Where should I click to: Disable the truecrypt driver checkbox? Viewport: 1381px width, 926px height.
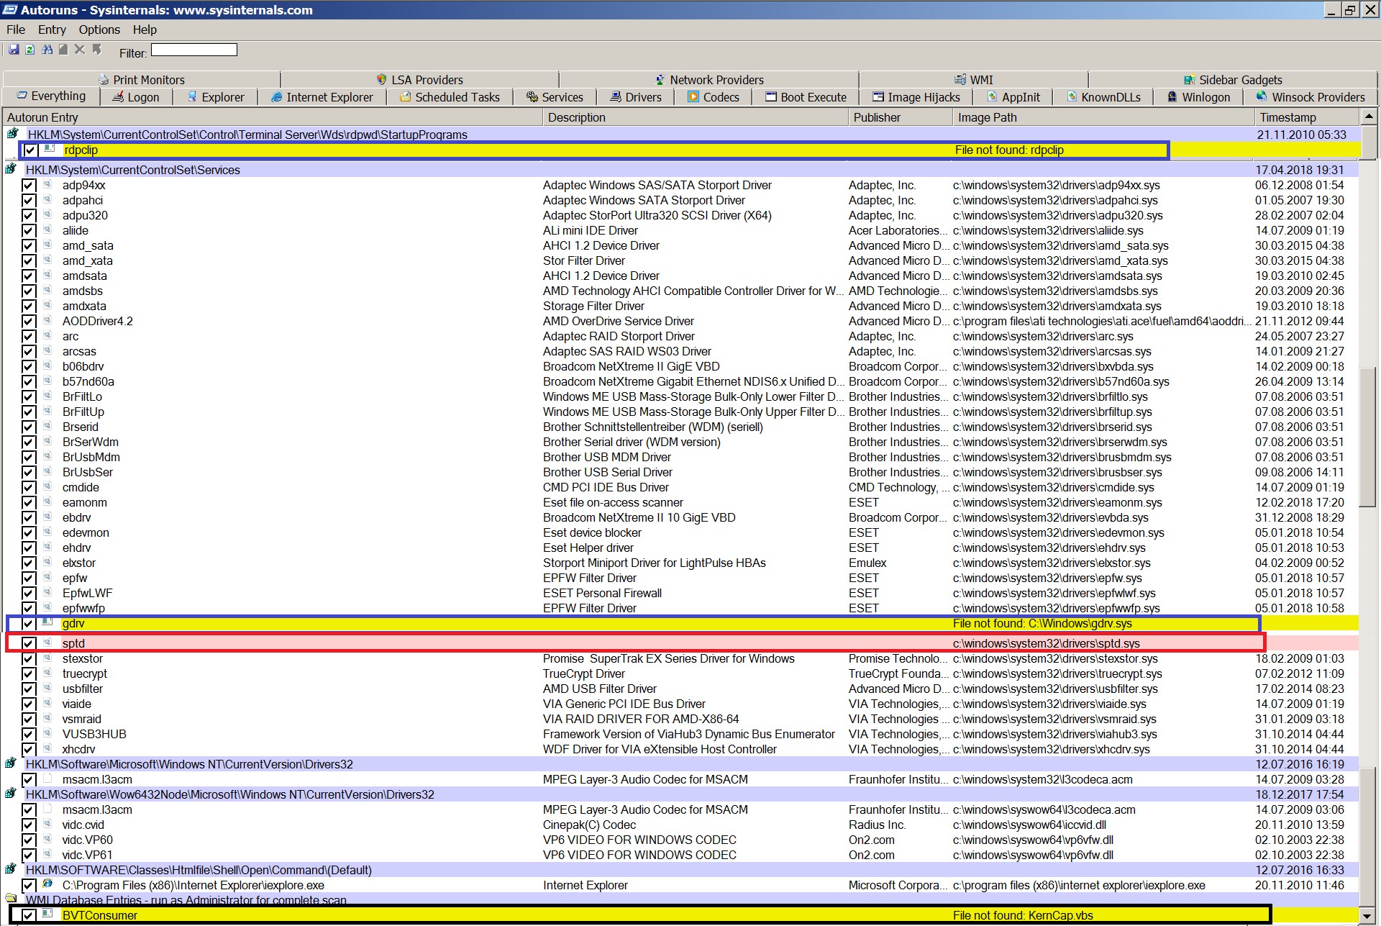pyautogui.click(x=29, y=674)
